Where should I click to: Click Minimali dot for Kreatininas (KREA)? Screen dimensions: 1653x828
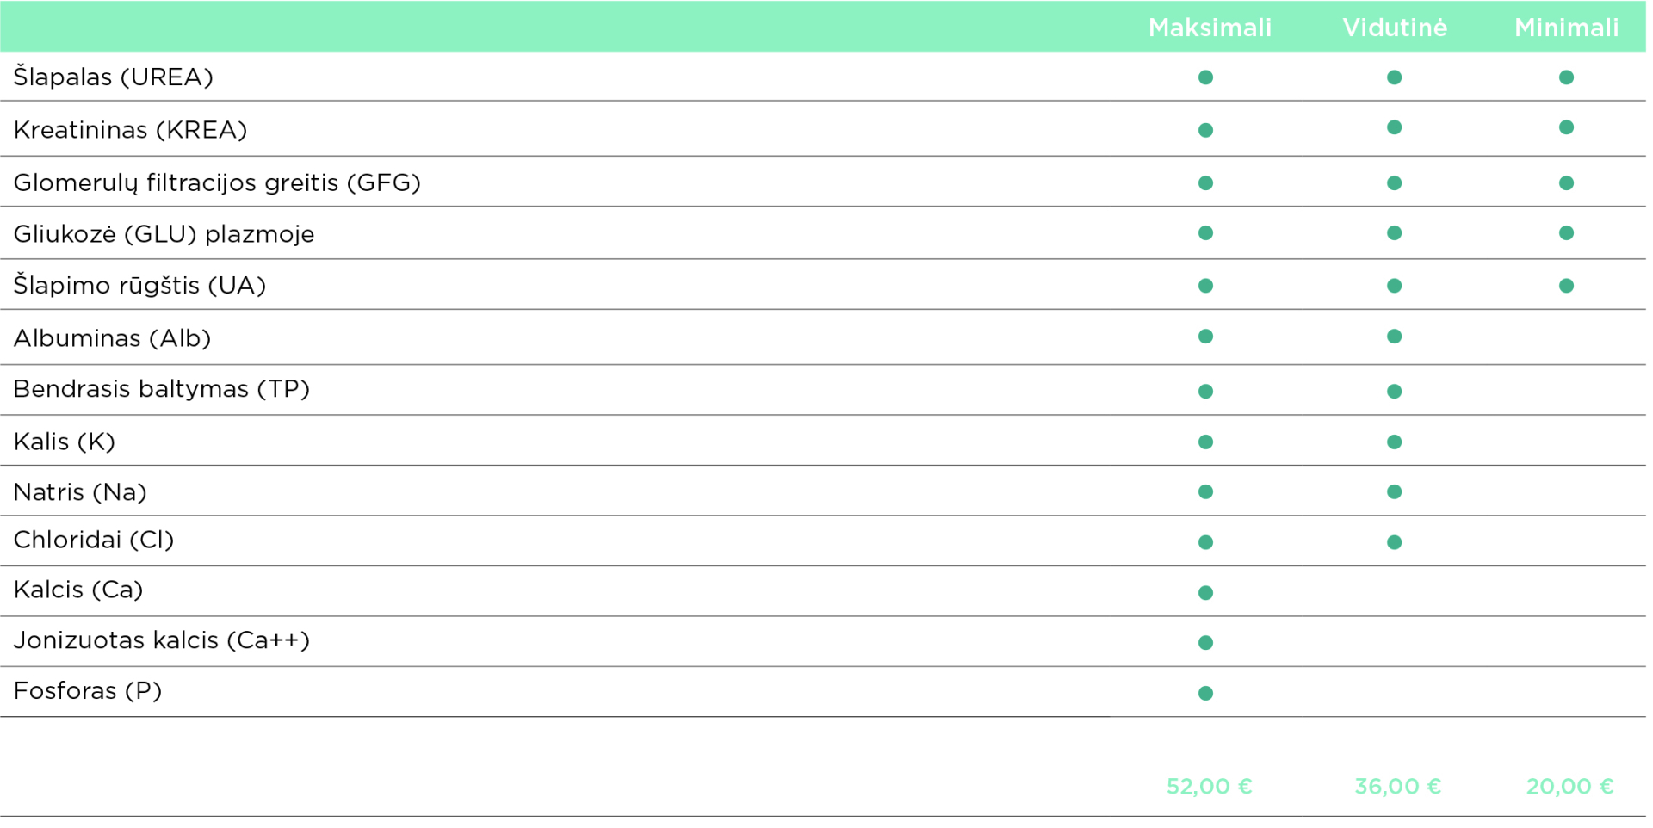1566,127
